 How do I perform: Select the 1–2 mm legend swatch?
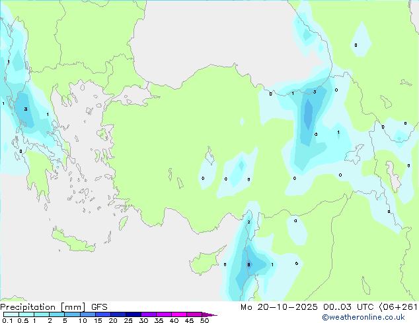[42, 314]
